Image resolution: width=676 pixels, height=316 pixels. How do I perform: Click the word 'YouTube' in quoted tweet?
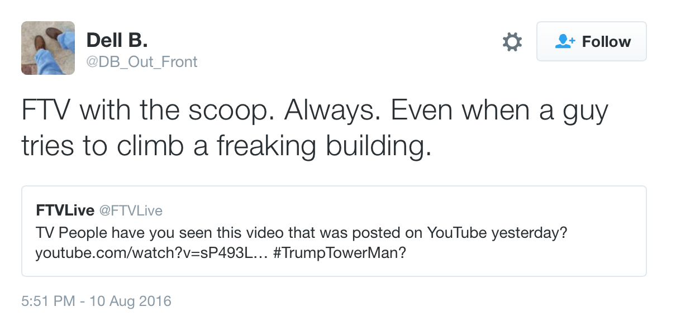tap(456, 232)
